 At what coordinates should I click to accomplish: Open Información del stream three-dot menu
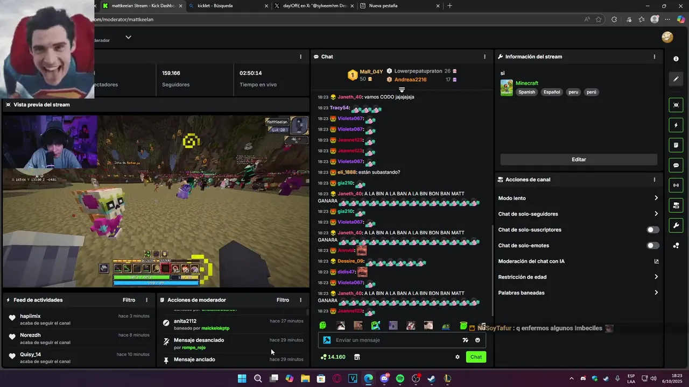click(x=655, y=56)
